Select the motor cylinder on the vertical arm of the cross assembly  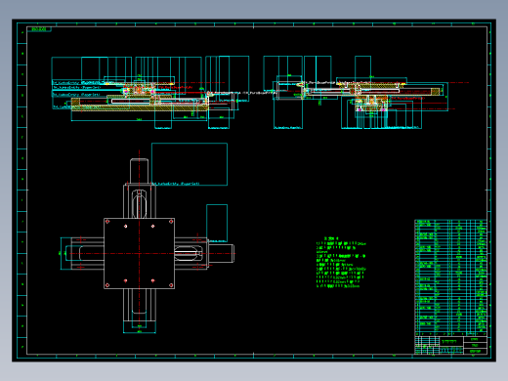click(139, 171)
